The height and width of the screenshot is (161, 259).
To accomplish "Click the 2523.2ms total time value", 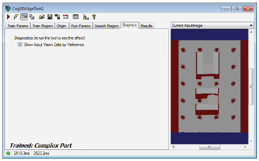I will click(41, 153).
